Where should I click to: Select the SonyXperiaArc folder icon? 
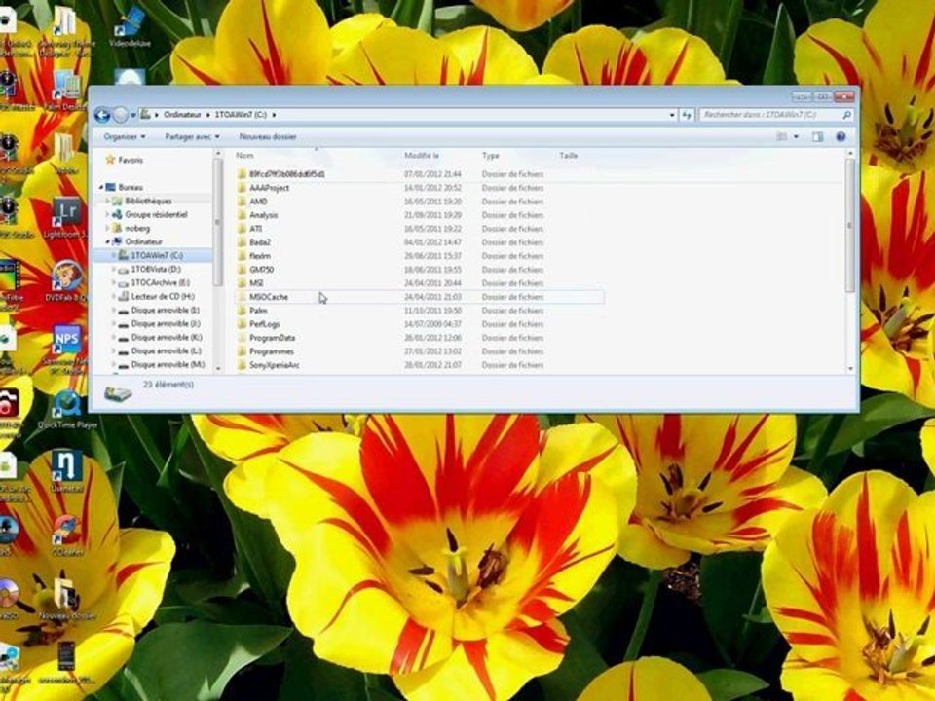tap(242, 365)
